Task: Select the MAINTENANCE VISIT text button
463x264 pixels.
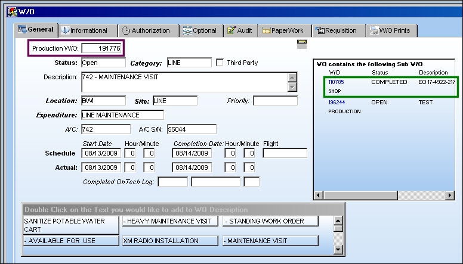Action: tap(270, 241)
